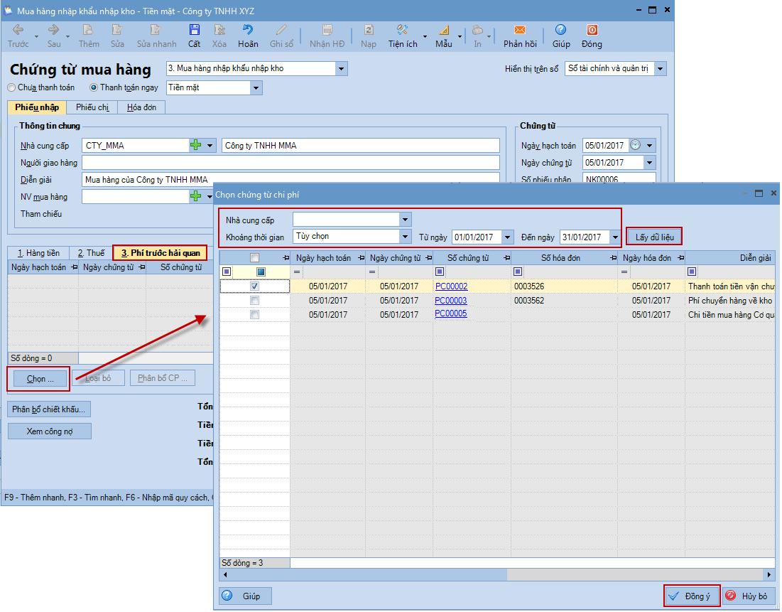Switch to the 1. Hàng tiền tab
782x612 pixels.
pyautogui.click(x=38, y=253)
